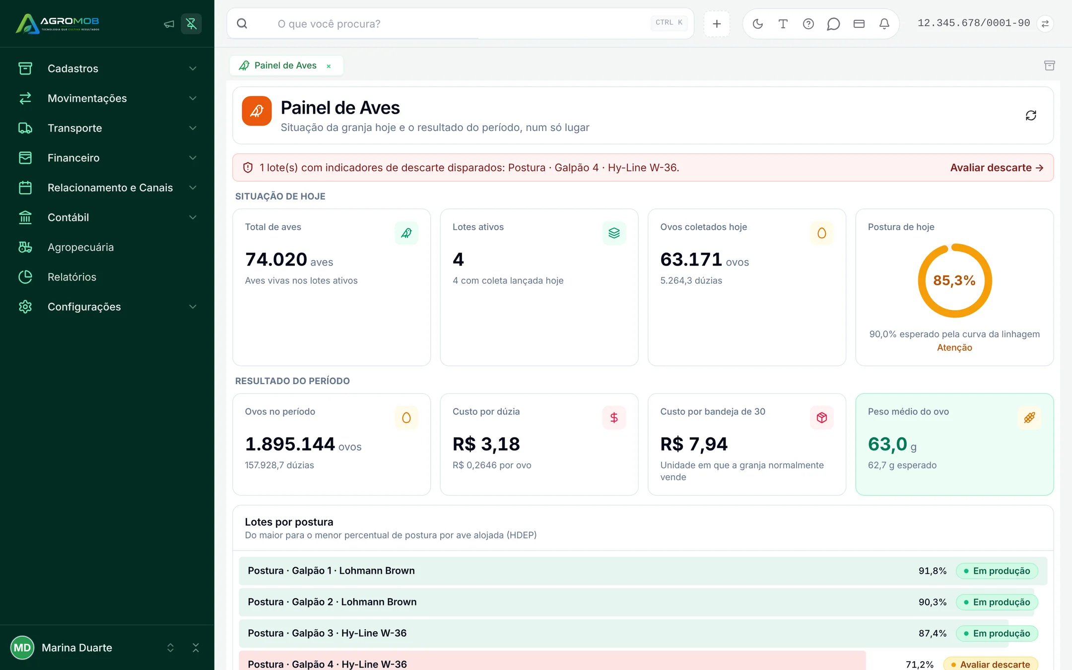
Task: Click the Ovos coletados hoje egg icon
Action: (822, 233)
